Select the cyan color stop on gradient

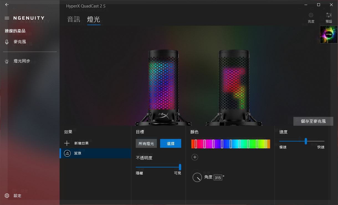point(239,144)
